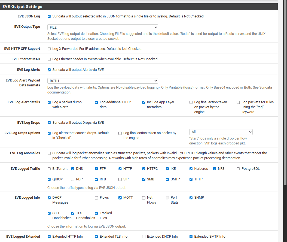The image size is (287, 242).
Task: Enable EVE Log Anomalies checkbox
Action: click(x=49, y=153)
